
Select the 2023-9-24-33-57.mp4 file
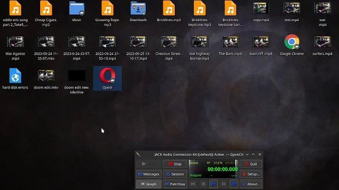tap(76, 48)
